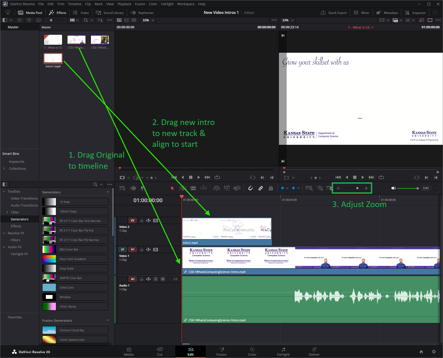This screenshot has height=358, width=443.
Task: Collapse the Generators section header
Action: 108,192
